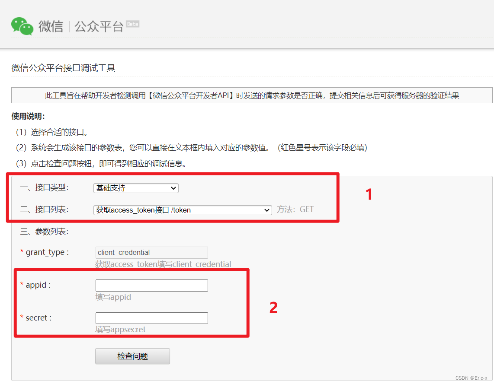Click the 微信公众平台接口调试工具 heading

[x=63, y=68]
